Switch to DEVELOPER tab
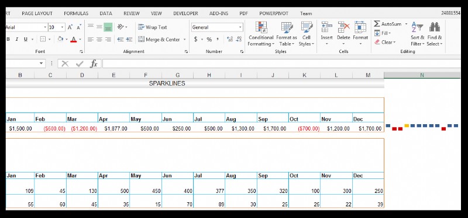Viewport: 468px width, 218px height. pyautogui.click(x=185, y=13)
